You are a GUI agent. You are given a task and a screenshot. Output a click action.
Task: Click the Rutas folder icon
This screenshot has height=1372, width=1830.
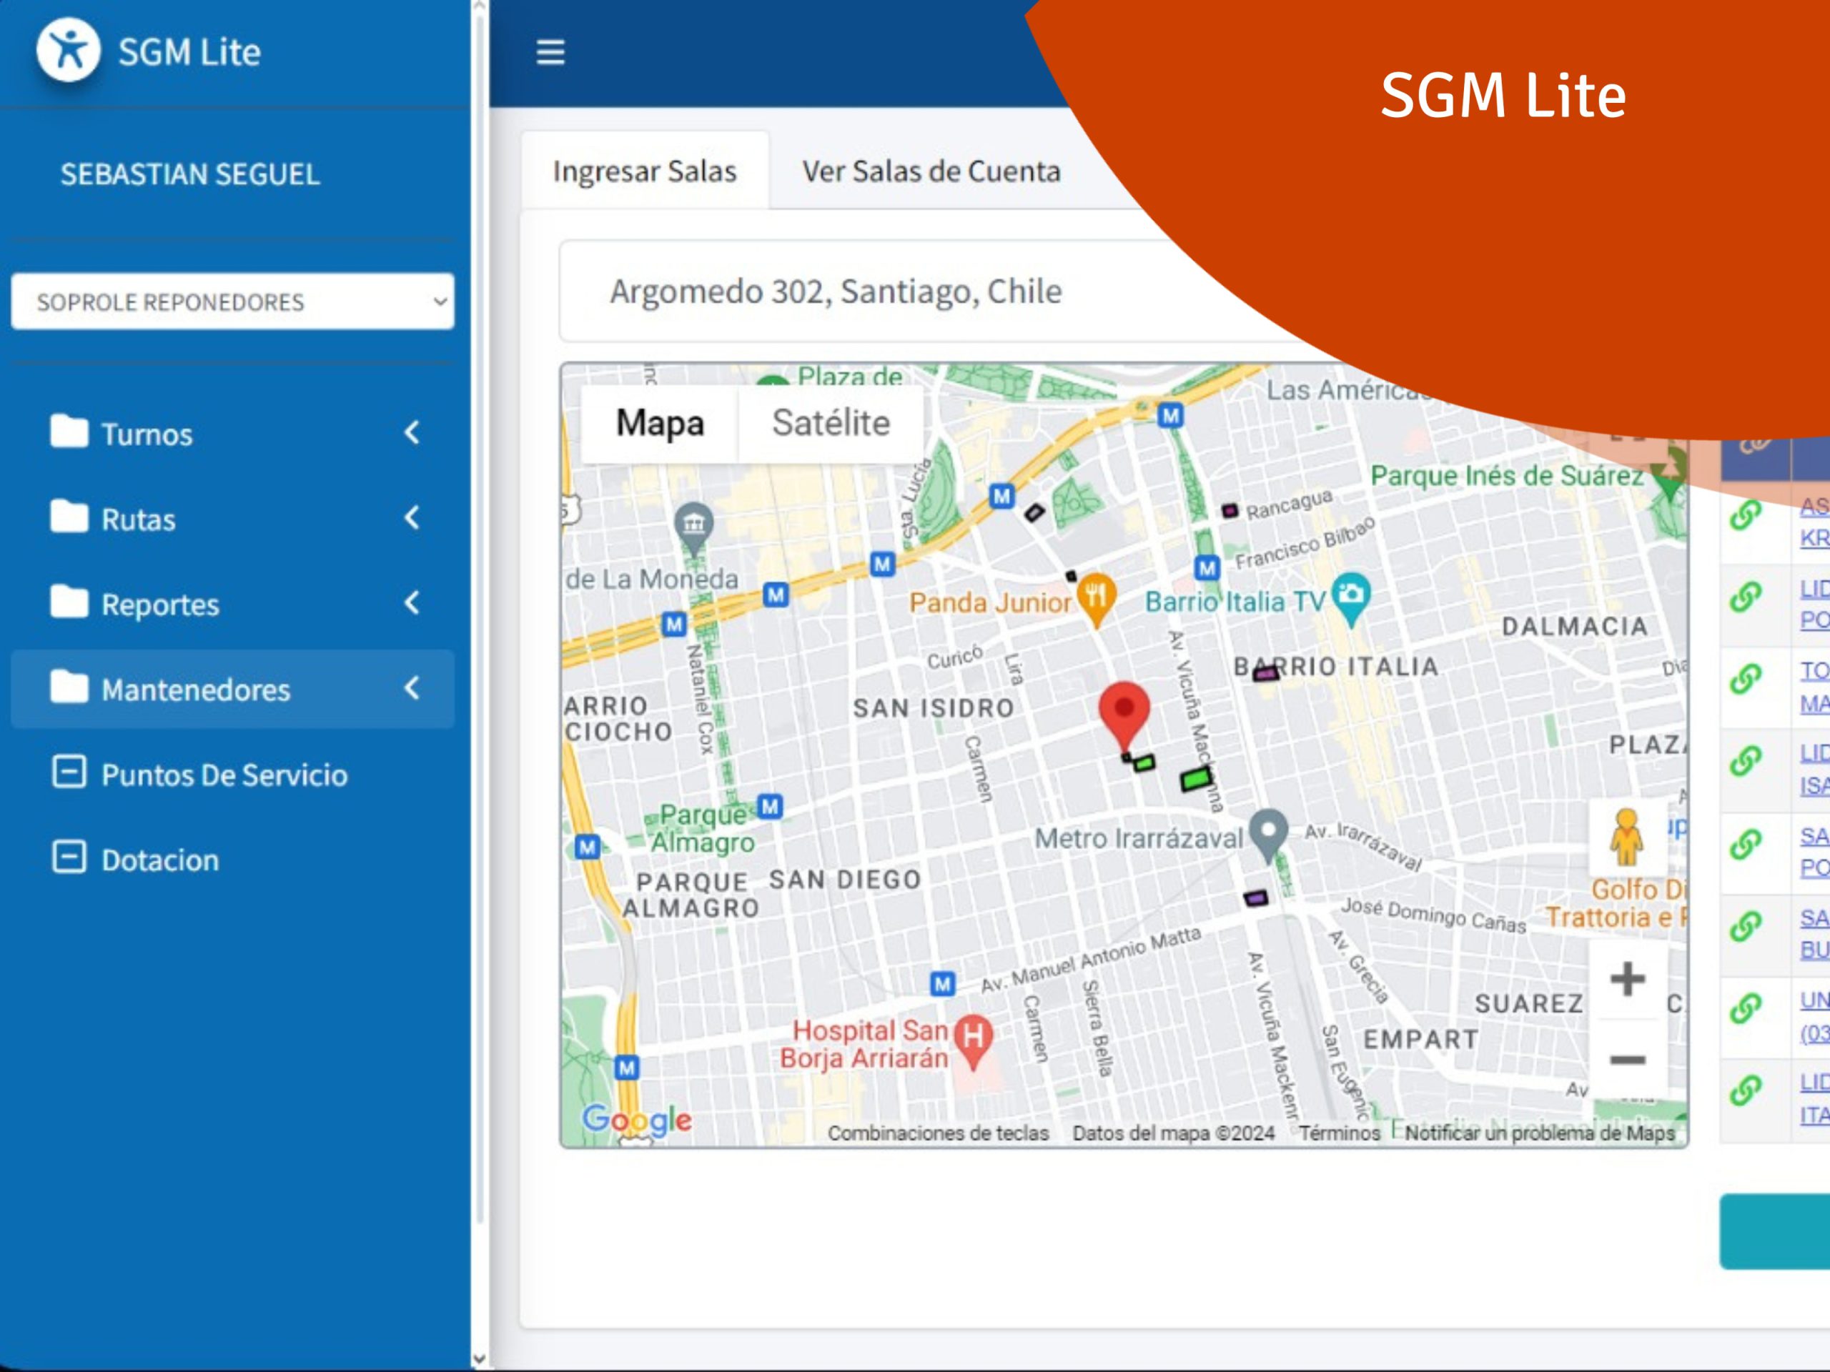69,516
